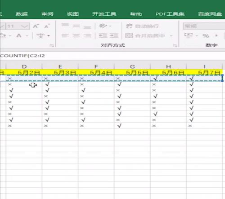Screen dimensions: 225x199
Task: Decrease the cell indent
Action: click(x=103, y=35)
